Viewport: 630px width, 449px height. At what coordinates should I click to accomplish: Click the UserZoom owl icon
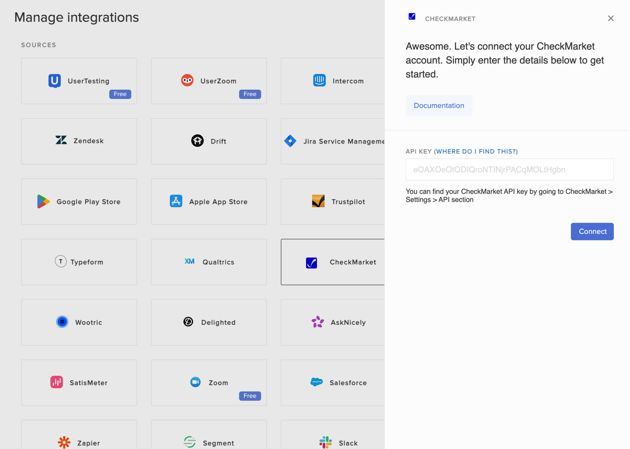pyautogui.click(x=187, y=80)
